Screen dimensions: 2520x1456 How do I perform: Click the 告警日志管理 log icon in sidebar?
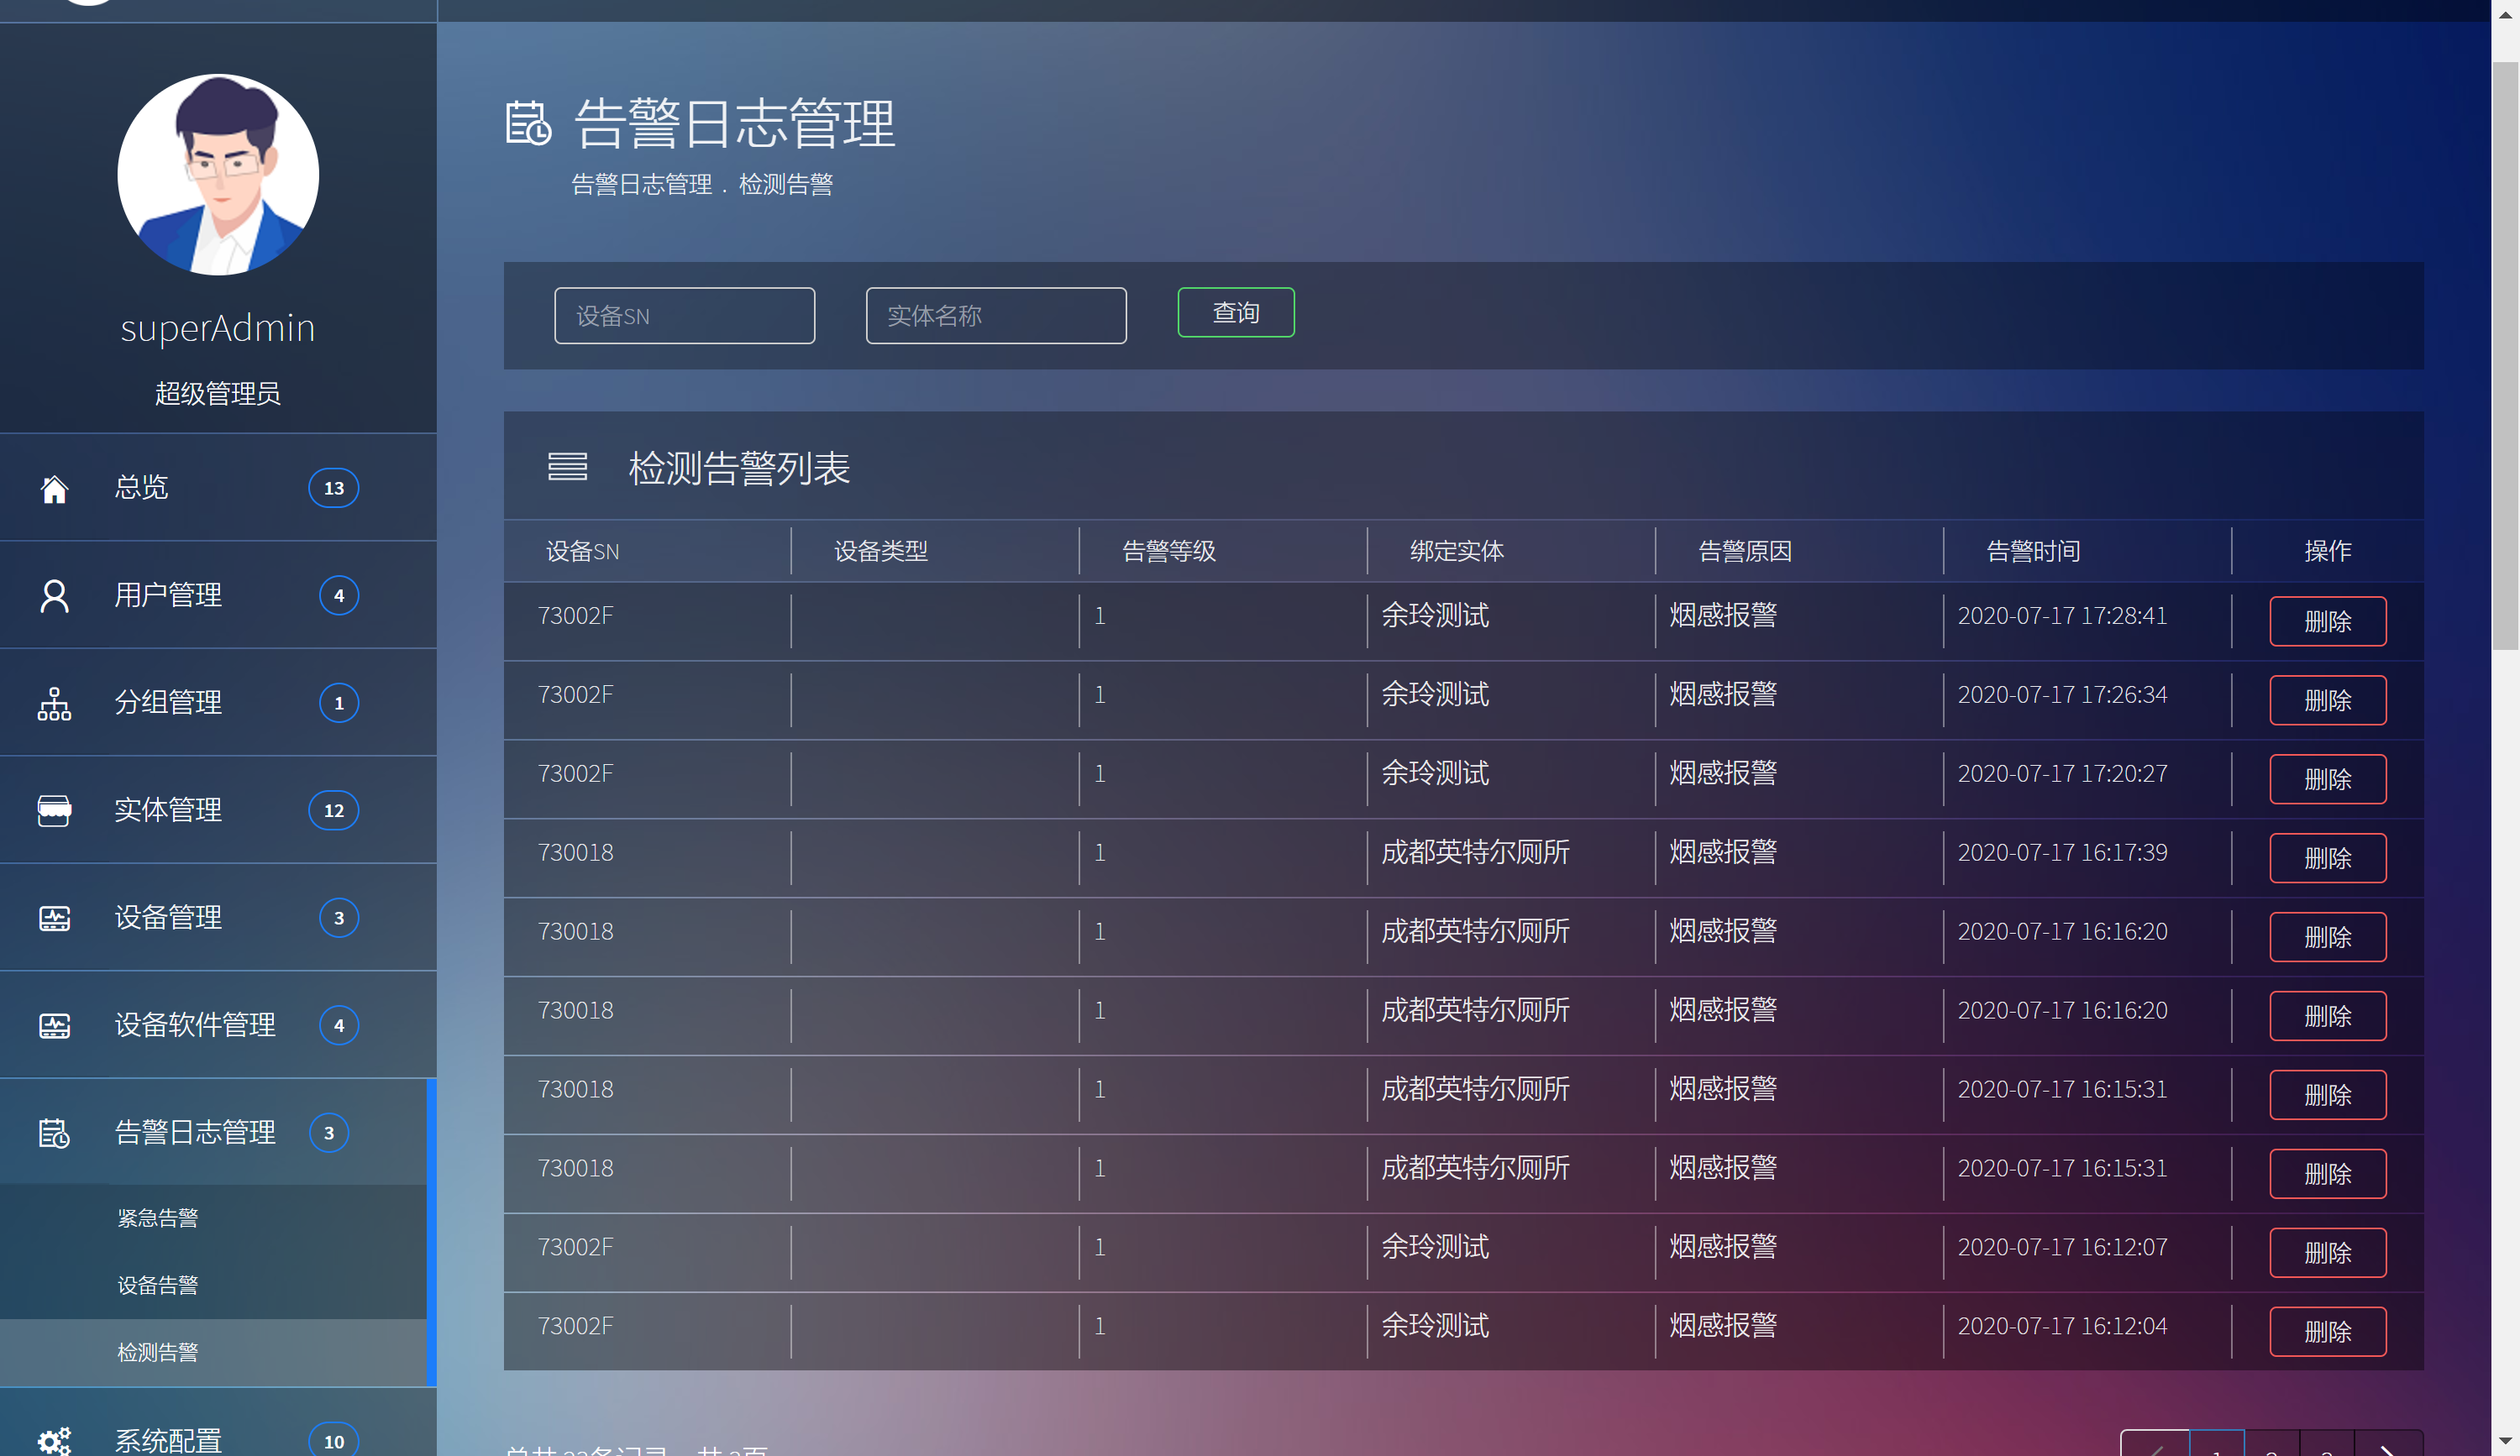(54, 1134)
